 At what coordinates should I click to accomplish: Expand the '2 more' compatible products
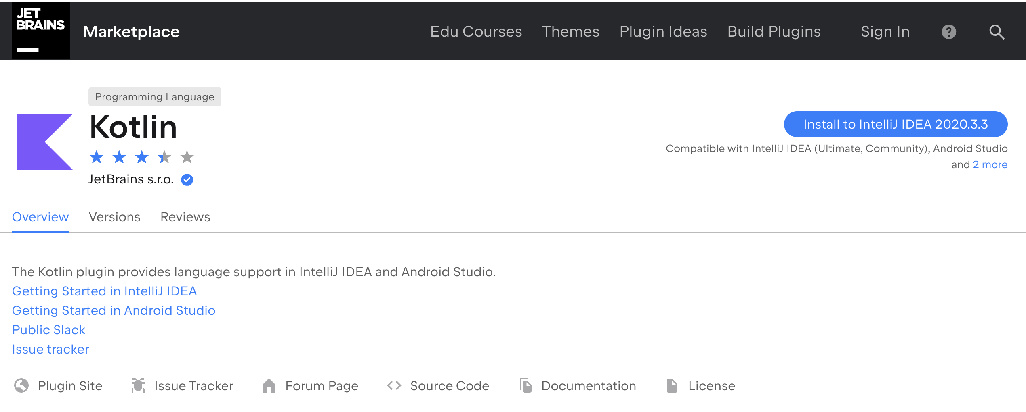(x=990, y=164)
